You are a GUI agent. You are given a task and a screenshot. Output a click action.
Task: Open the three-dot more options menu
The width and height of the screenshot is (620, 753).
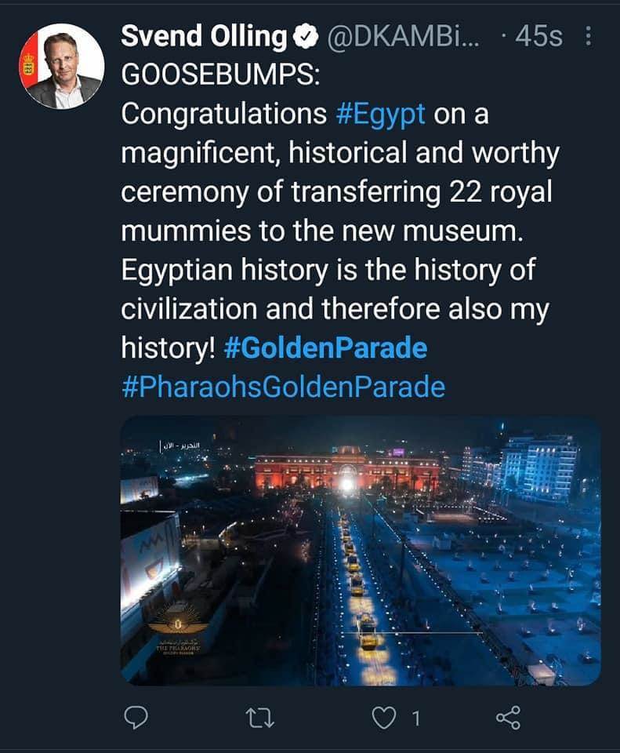(x=589, y=37)
